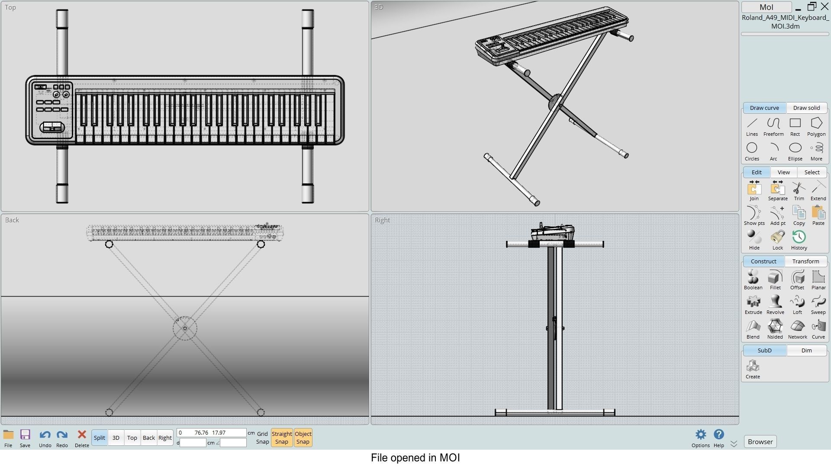
Task: Open the Select tab
Action: coord(812,172)
